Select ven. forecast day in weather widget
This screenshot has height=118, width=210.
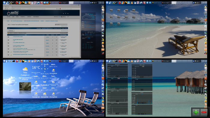point(53,64)
